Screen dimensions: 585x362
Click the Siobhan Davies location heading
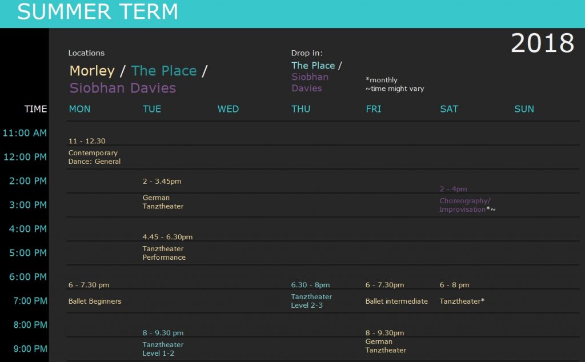[123, 88]
